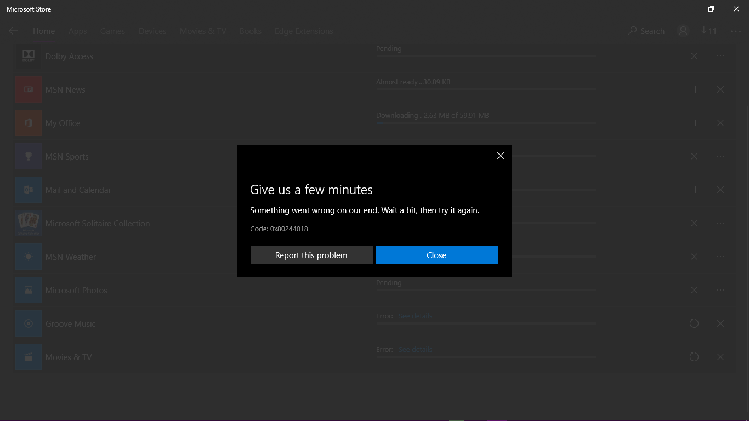Close the error dialog with the blue Close button
The width and height of the screenshot is (749, 421).
coord(436,255)
